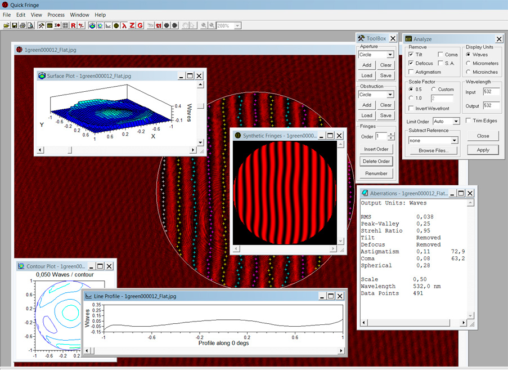Open the View menu

(x=36, y=15)
